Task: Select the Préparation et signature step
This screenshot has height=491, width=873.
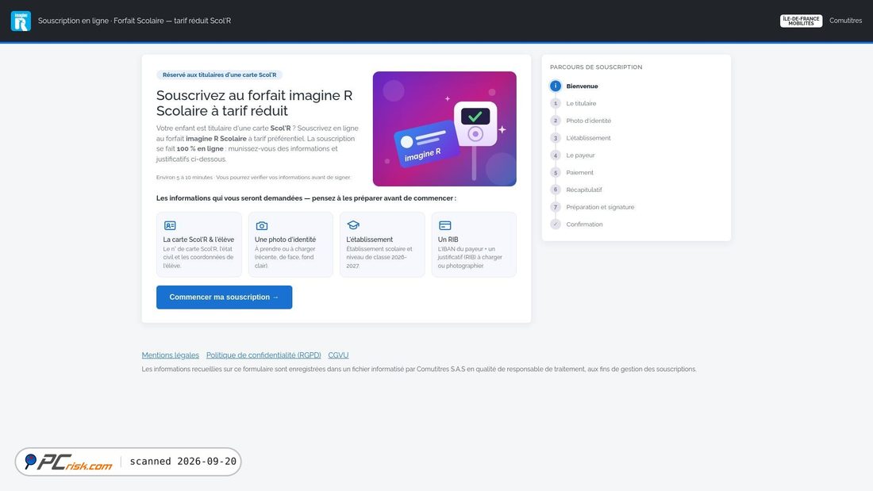Action: point(600,207)
